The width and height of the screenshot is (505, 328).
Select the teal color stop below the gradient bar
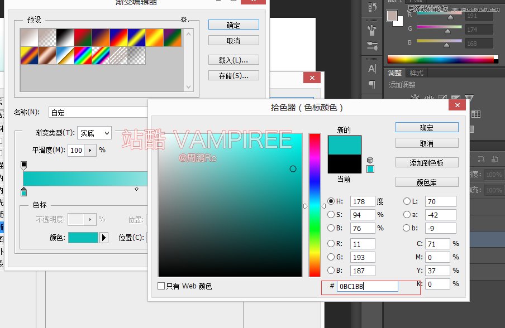pyautogui.click(x=23, y=192)
